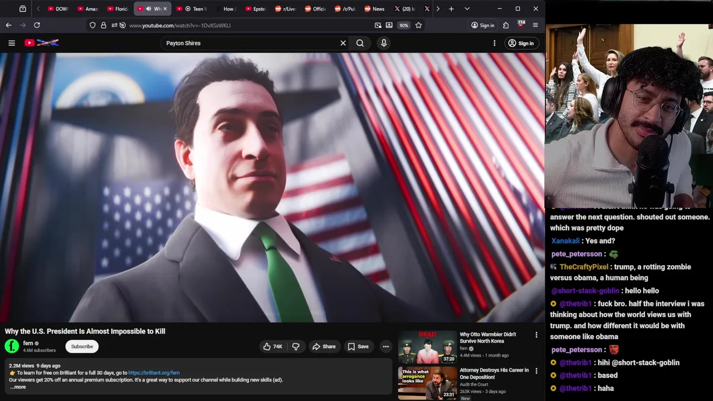Mute the active tab via speaker icon
Screen dimensions: 713x401
coord(148,9)
